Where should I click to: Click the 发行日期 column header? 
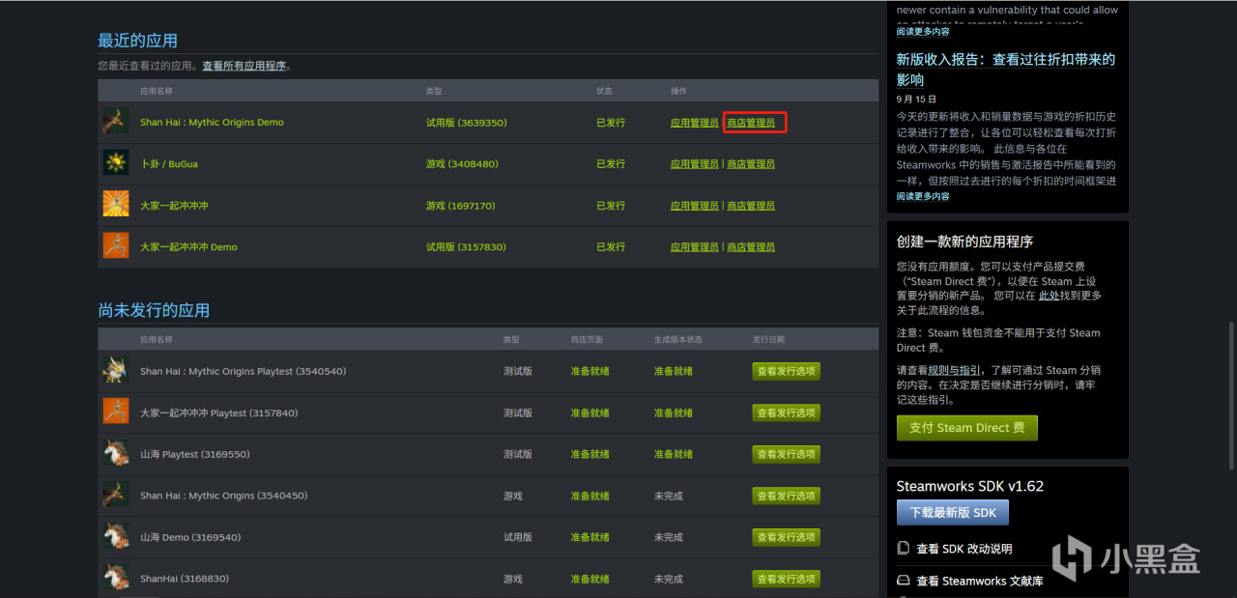pos(769,340)
